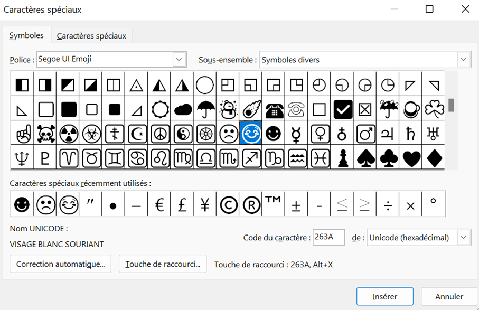
Task: Choose the black heart suit symbol
Action: [411, 158]
